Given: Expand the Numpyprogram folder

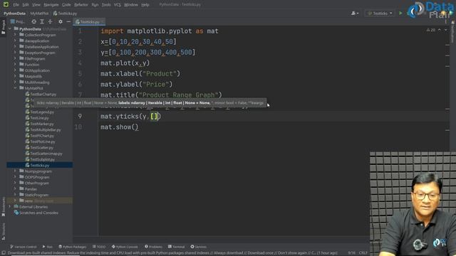Looking at the screenshot, I should coord(15,171).
